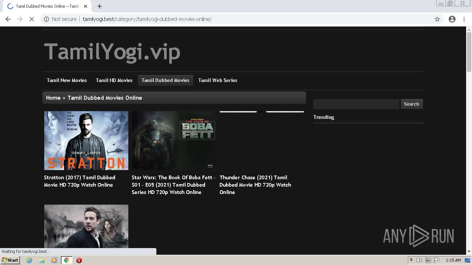Open the Stratton movie poster
472x265 pixels.
click(86, 141)
